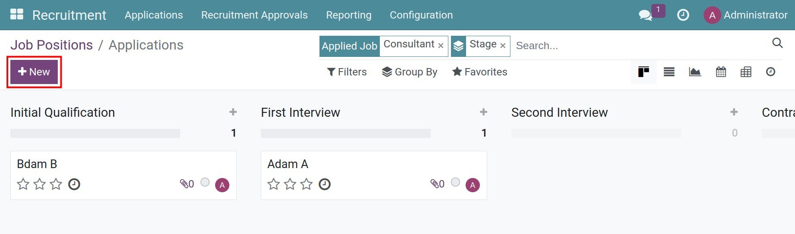Click the New button
Image resolution: width=795 pixels, height=234 pixels.
pos(34,72)
